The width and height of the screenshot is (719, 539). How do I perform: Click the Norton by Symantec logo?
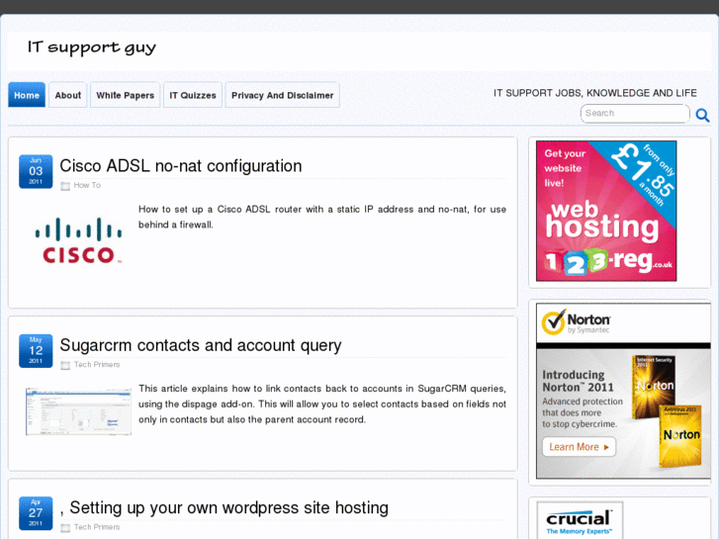(x=576, y=322)
